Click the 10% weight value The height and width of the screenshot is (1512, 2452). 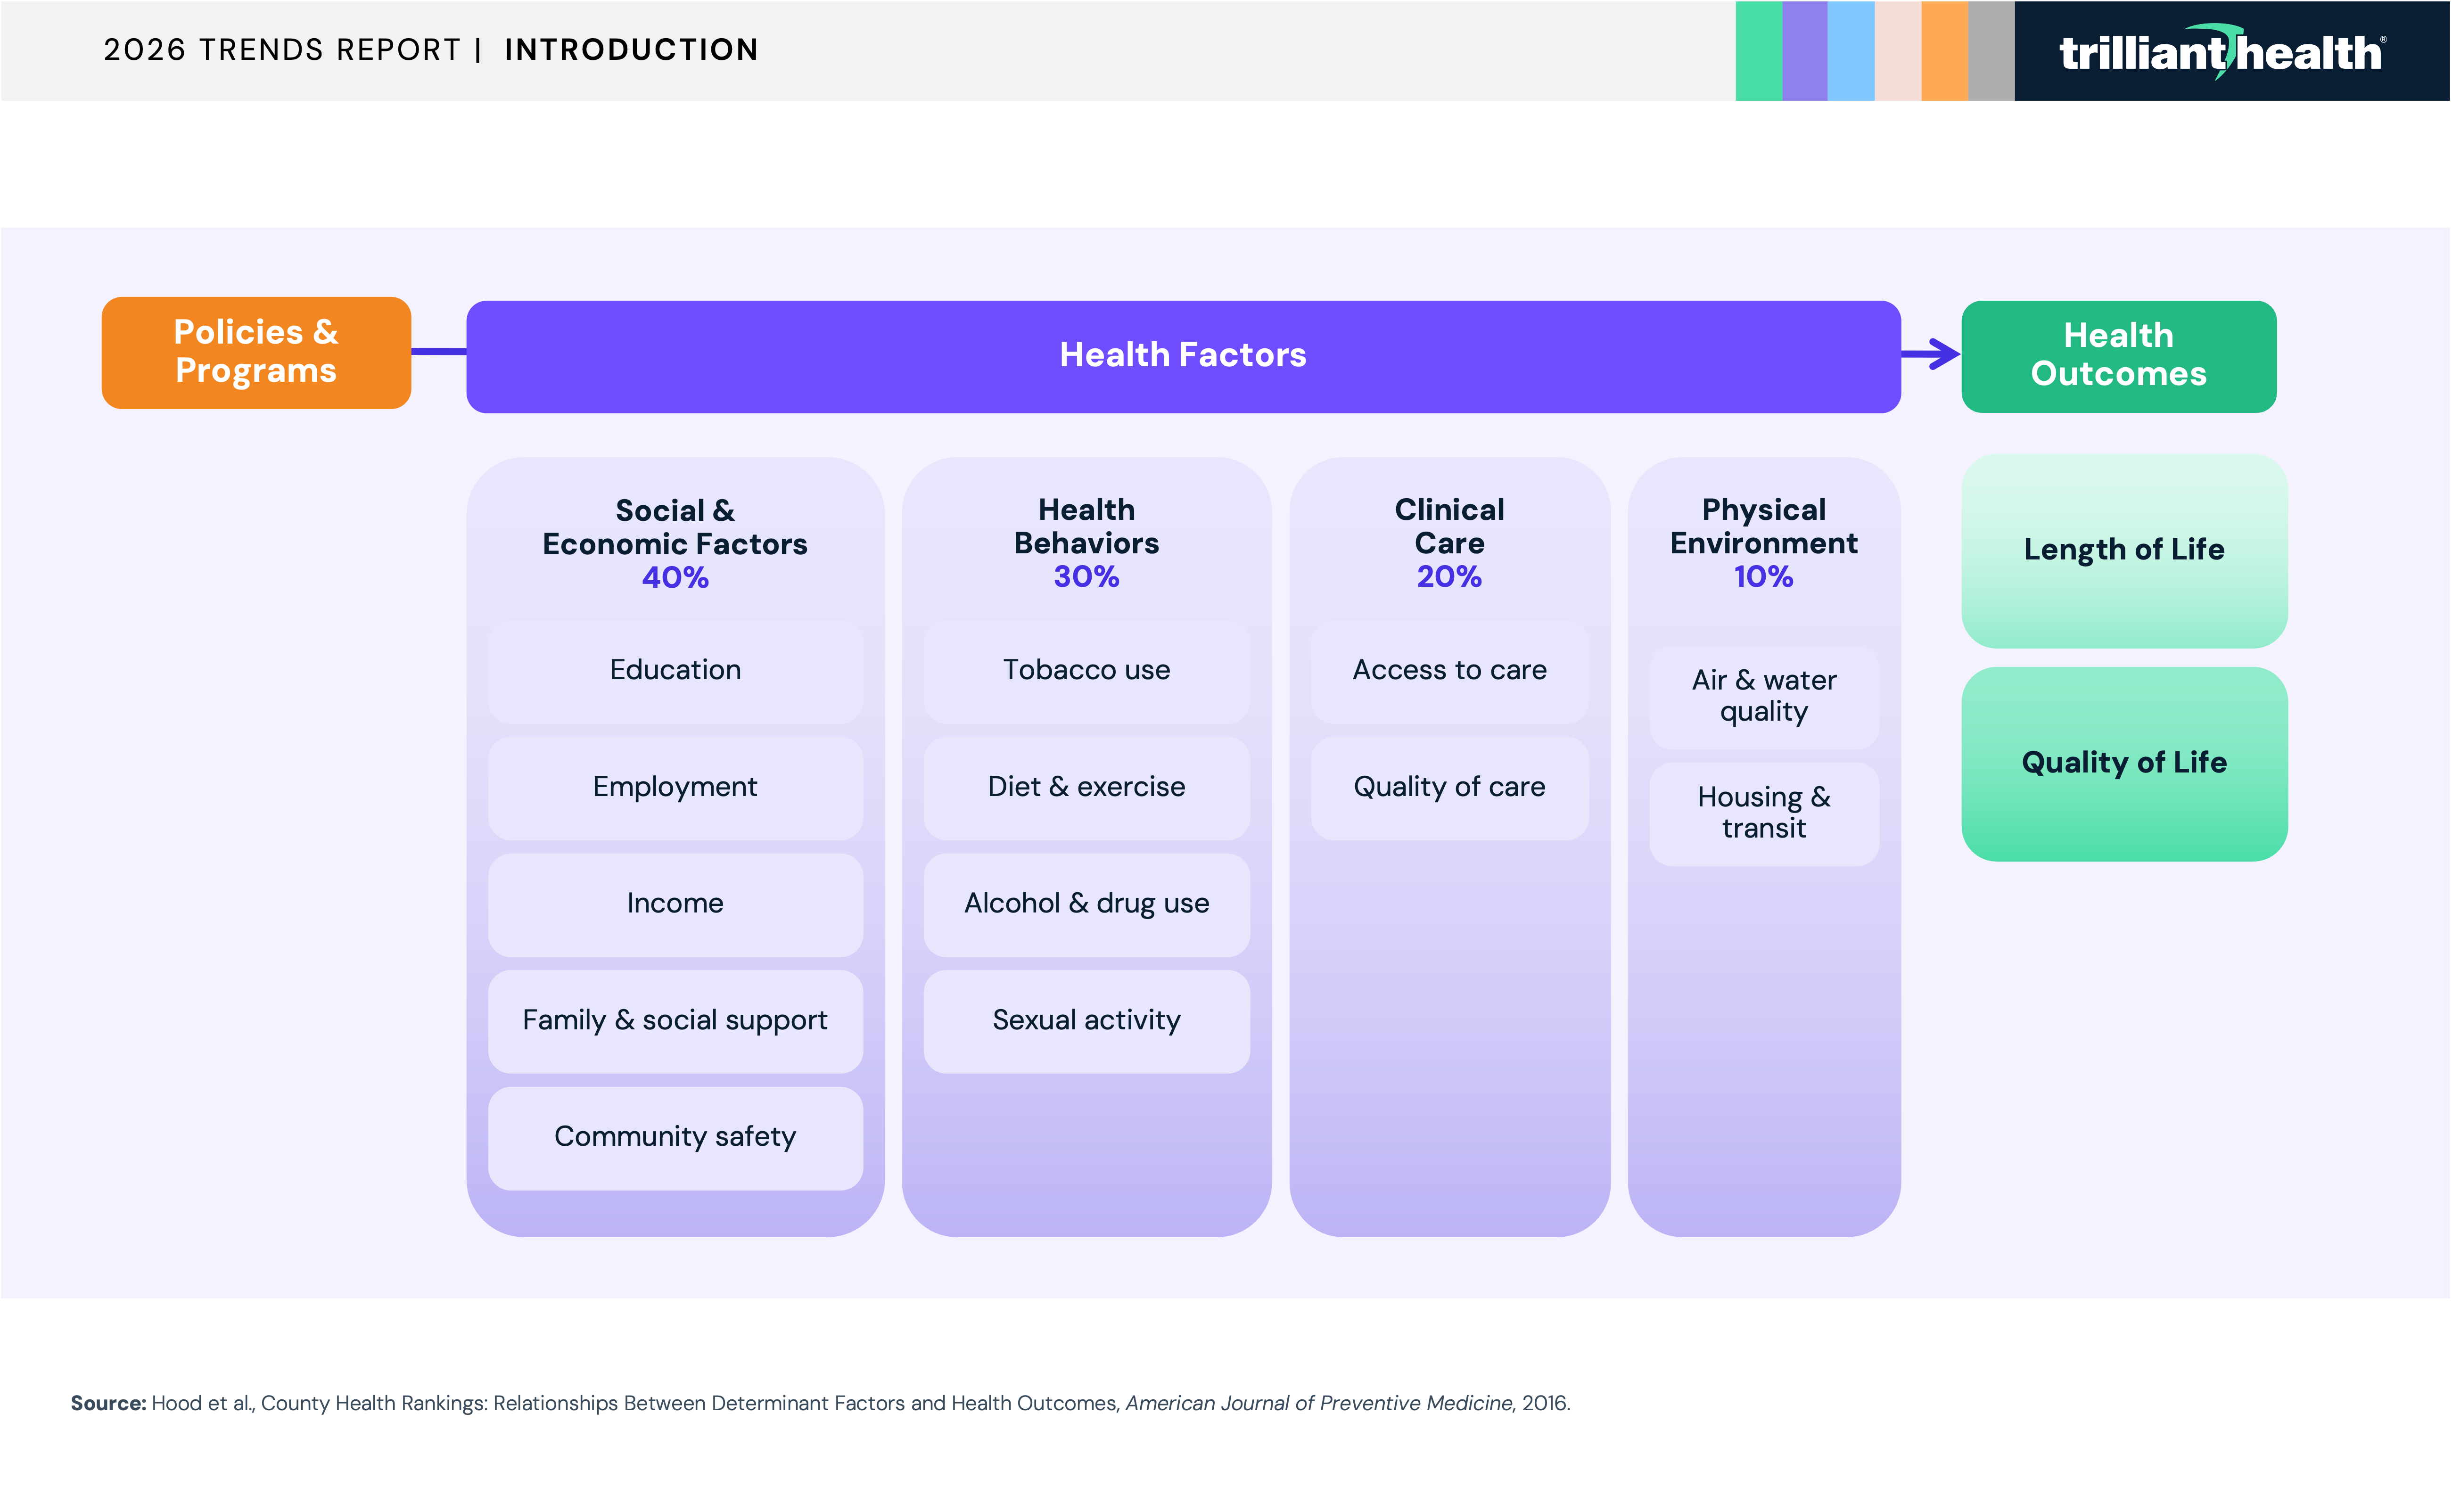click(x=1764, y=577)
